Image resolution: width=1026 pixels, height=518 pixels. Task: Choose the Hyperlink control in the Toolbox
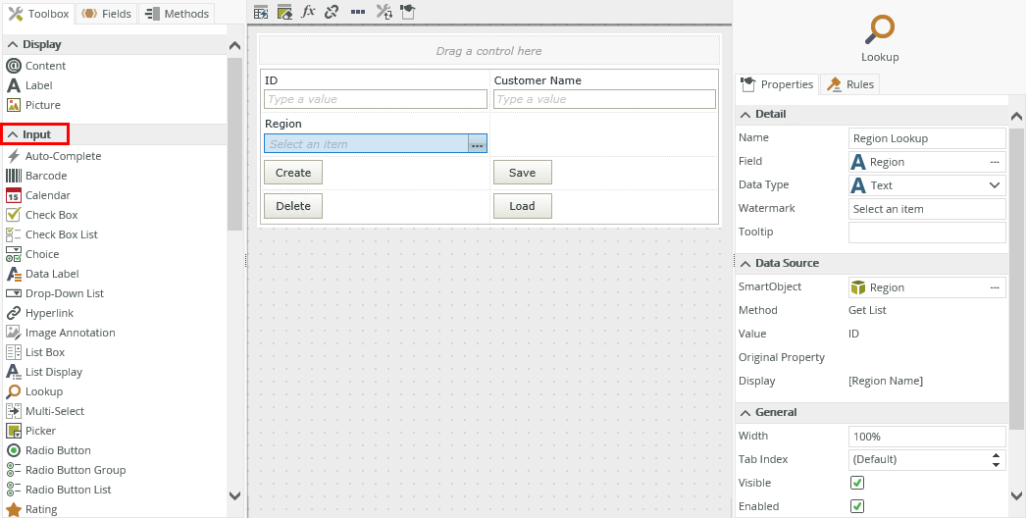pos(49,313)
